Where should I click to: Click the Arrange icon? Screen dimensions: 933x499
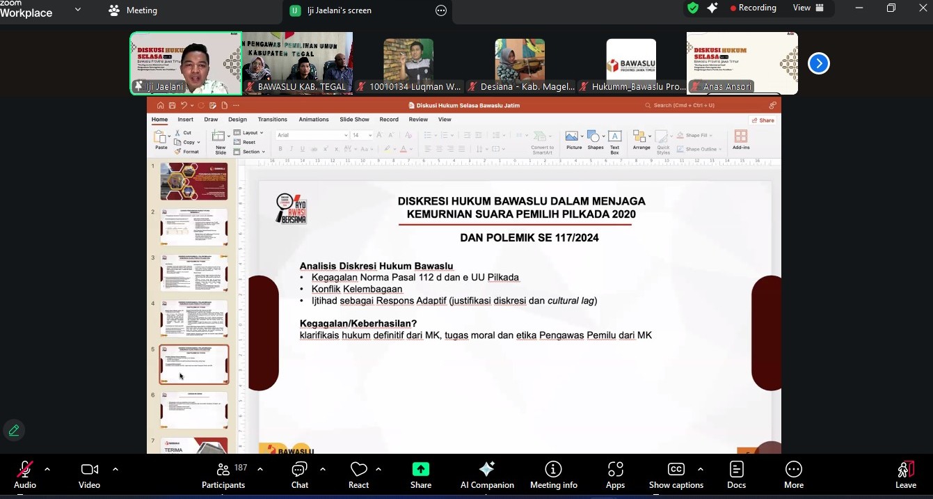(641, 136)
